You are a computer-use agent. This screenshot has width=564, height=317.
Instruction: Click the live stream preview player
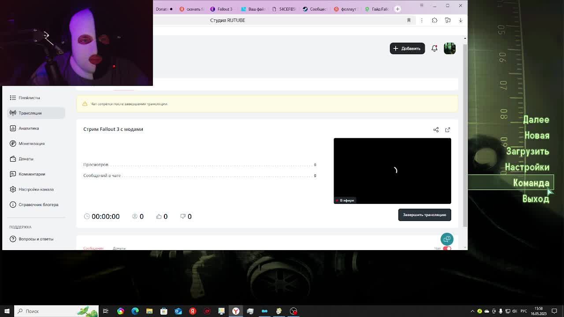tap(392, 171)
